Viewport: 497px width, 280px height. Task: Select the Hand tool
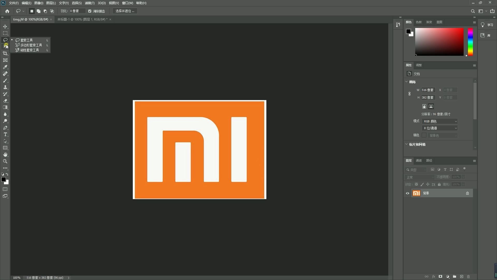[5, 155]
